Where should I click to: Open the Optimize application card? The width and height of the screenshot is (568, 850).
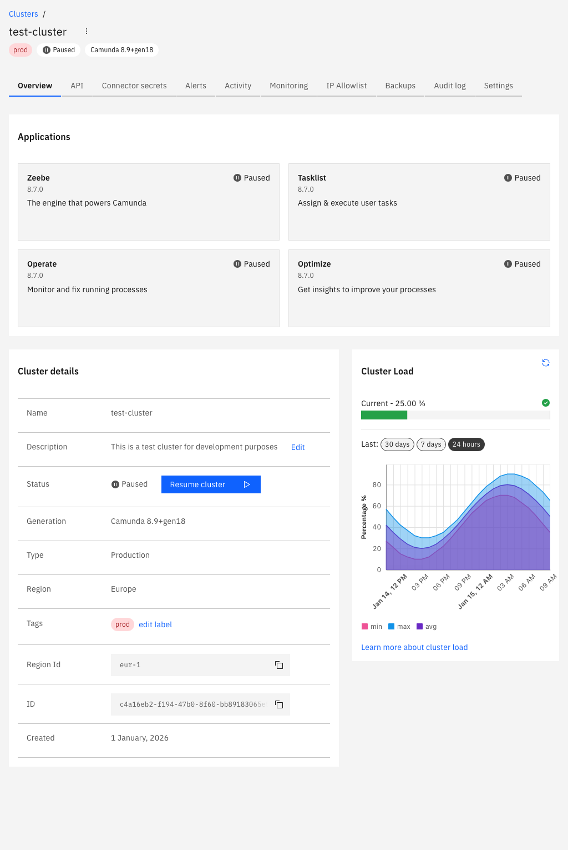(419, 288)
